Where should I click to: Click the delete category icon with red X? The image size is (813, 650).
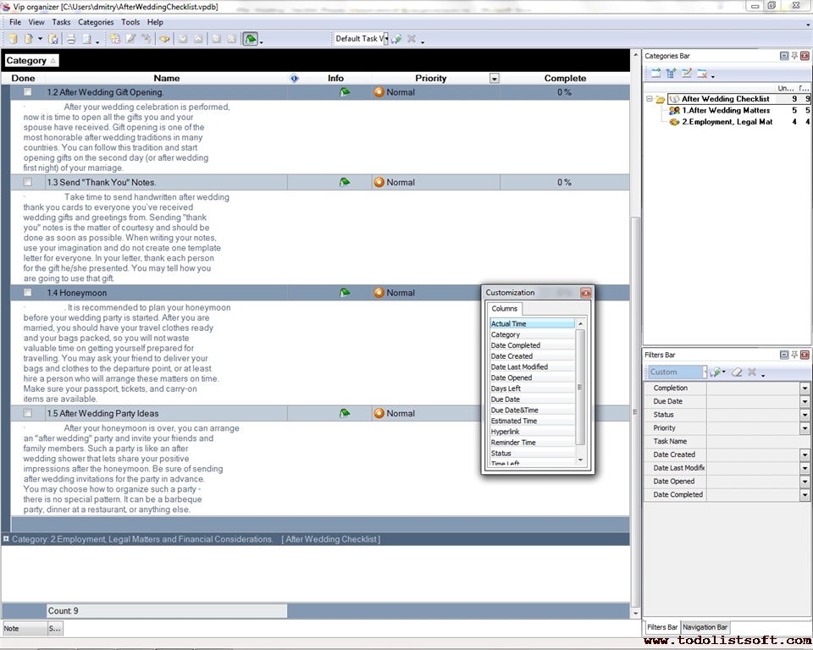702,74
